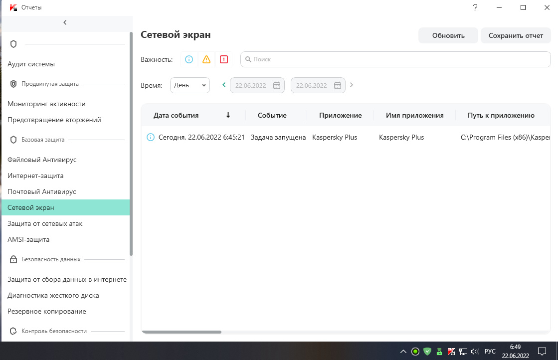
Task: Toggle the informational importance filter
Action: [189, 59]
